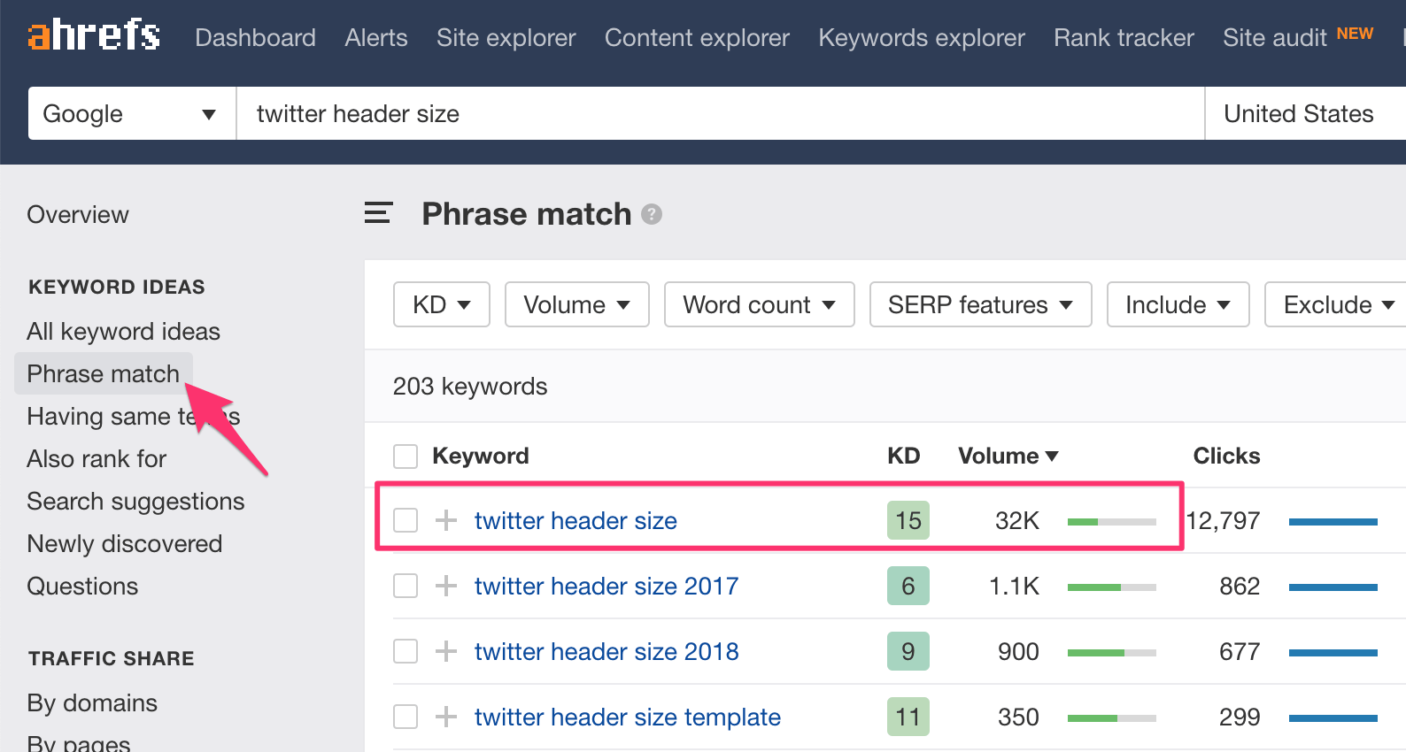Click the 1.1K volume value
Screen dimensions: 1406x752
pos(1015,586)
